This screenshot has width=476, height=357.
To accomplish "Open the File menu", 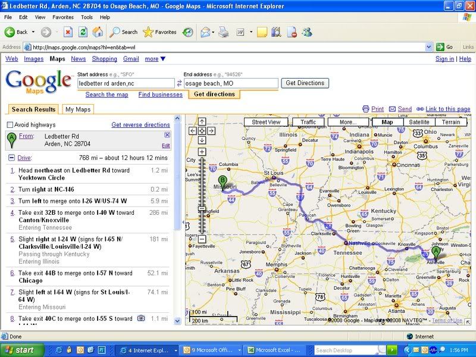I will [x=8, y=17].
